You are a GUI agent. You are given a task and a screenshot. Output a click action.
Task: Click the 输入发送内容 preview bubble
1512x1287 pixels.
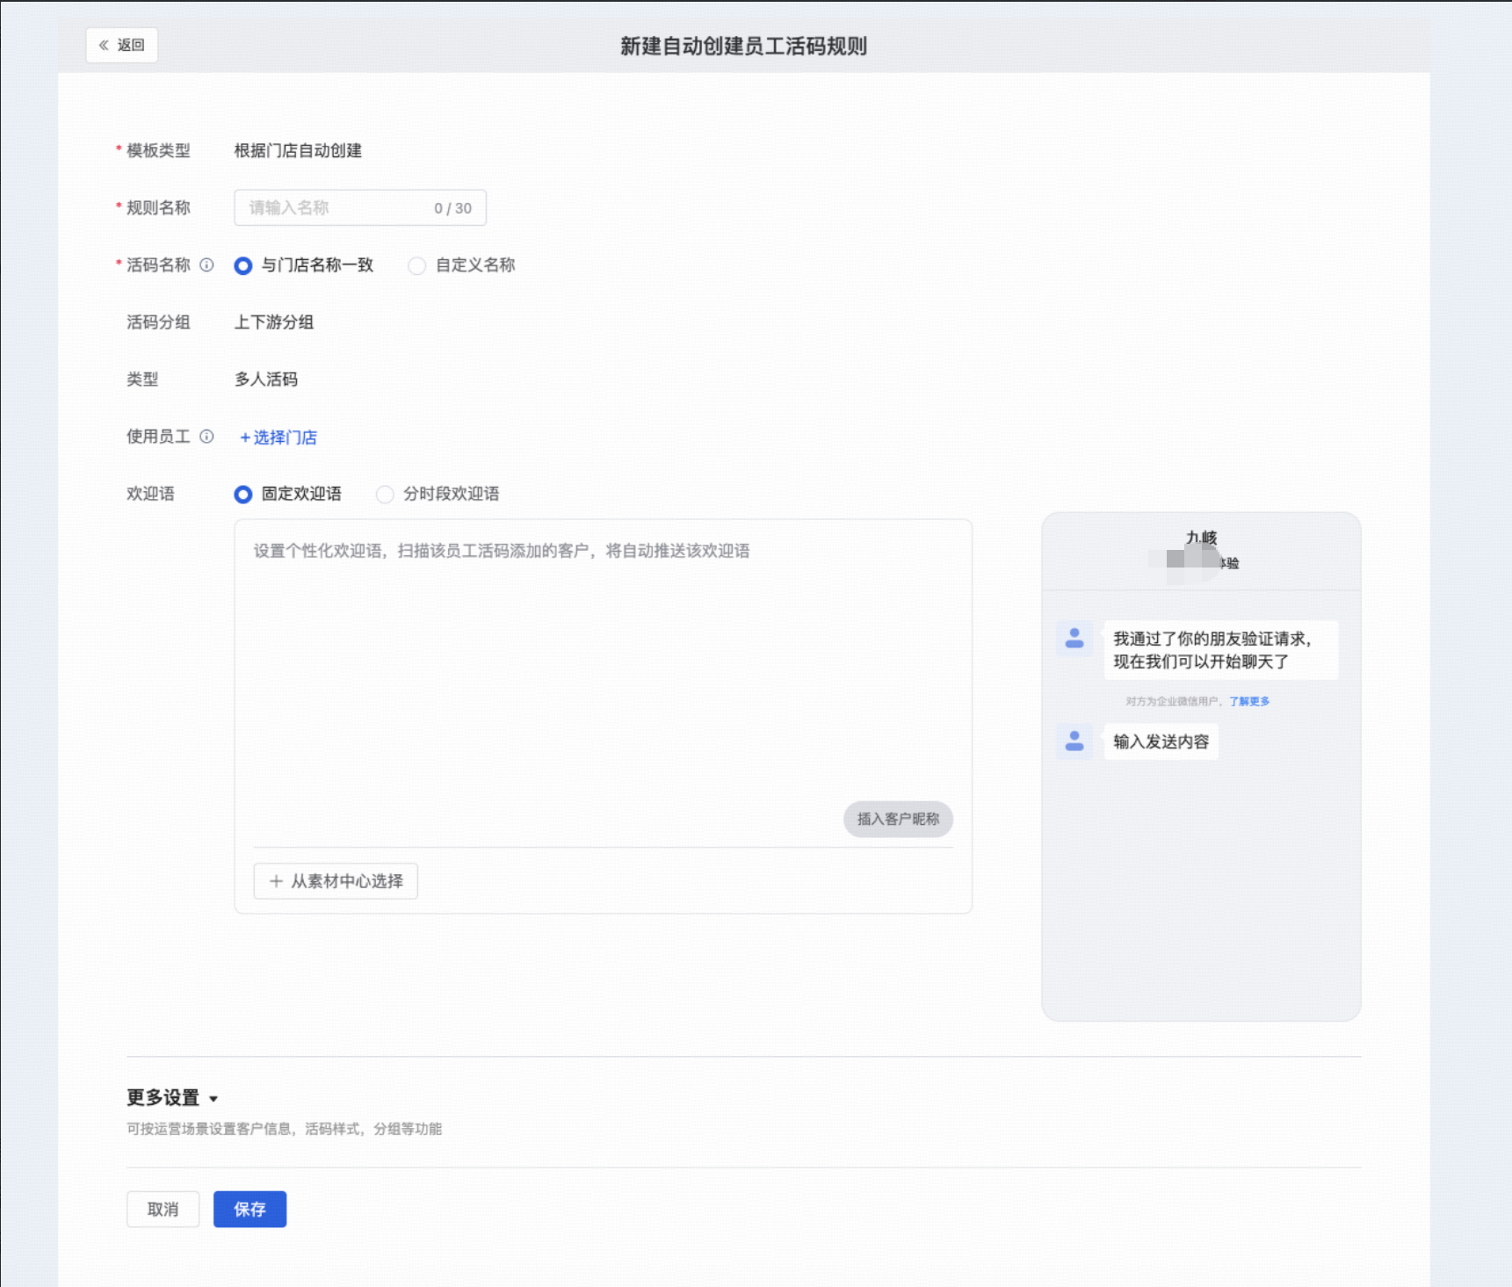click(x=1161, y=741)
